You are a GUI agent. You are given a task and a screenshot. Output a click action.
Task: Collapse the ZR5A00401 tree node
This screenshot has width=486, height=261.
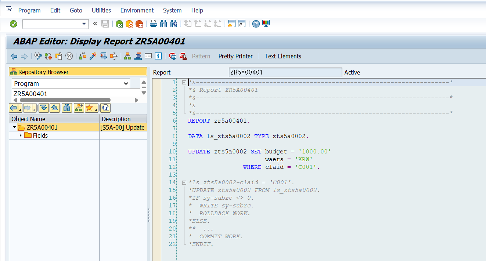pyautogui.click(x=14, y=127)
